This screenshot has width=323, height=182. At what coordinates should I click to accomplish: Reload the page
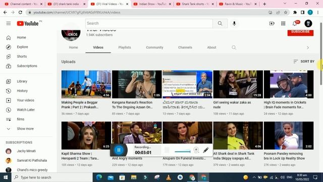[20, 12]
